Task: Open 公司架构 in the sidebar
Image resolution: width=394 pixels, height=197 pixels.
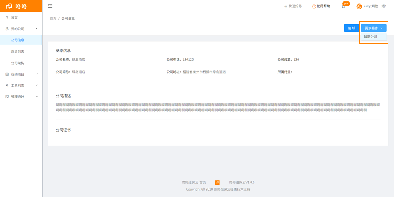Action: click(18, 63)
